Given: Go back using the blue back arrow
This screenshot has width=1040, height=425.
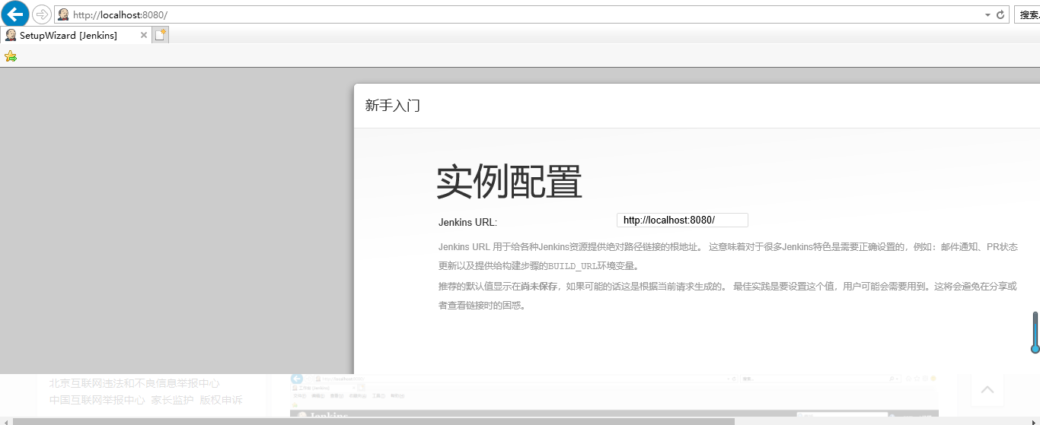Looking at the screenshot, I should tap(14, 14).
